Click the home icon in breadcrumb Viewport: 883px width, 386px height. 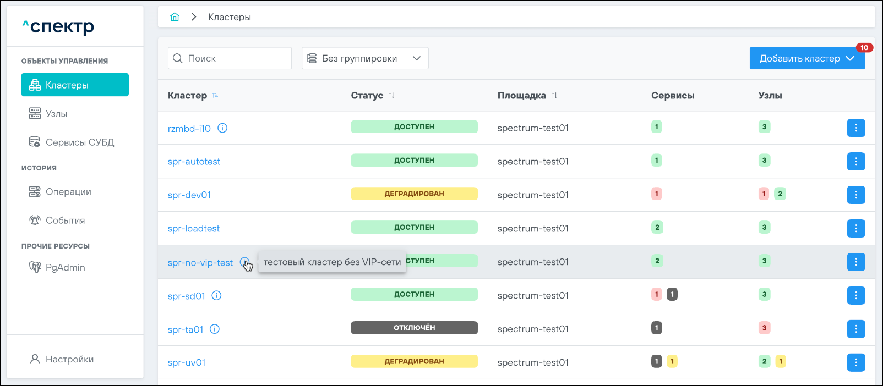[175, 17]
